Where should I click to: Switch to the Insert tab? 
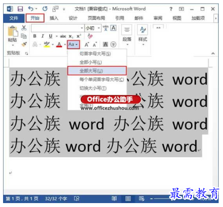click(x=54, y=18)
